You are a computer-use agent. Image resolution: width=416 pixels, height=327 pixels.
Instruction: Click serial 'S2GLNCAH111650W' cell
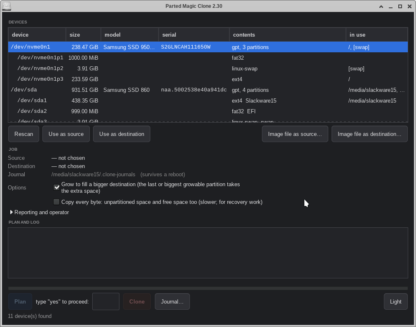click(186, 47)
